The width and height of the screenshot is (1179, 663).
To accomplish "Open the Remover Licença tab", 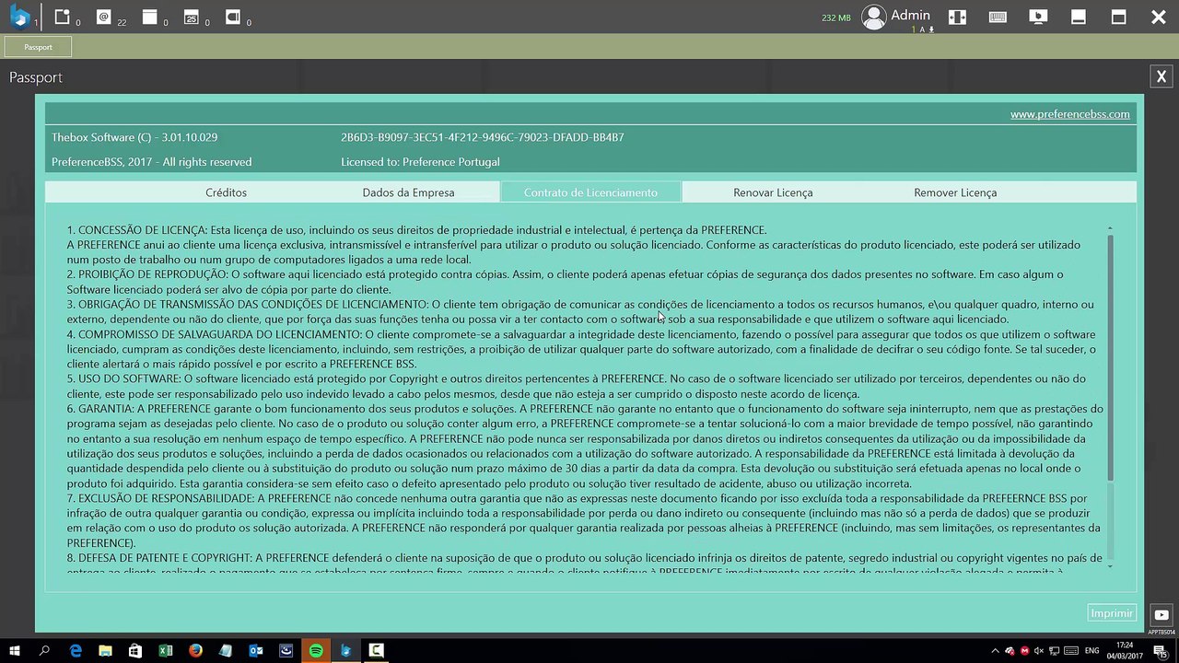I will click(x=955, y=192).
